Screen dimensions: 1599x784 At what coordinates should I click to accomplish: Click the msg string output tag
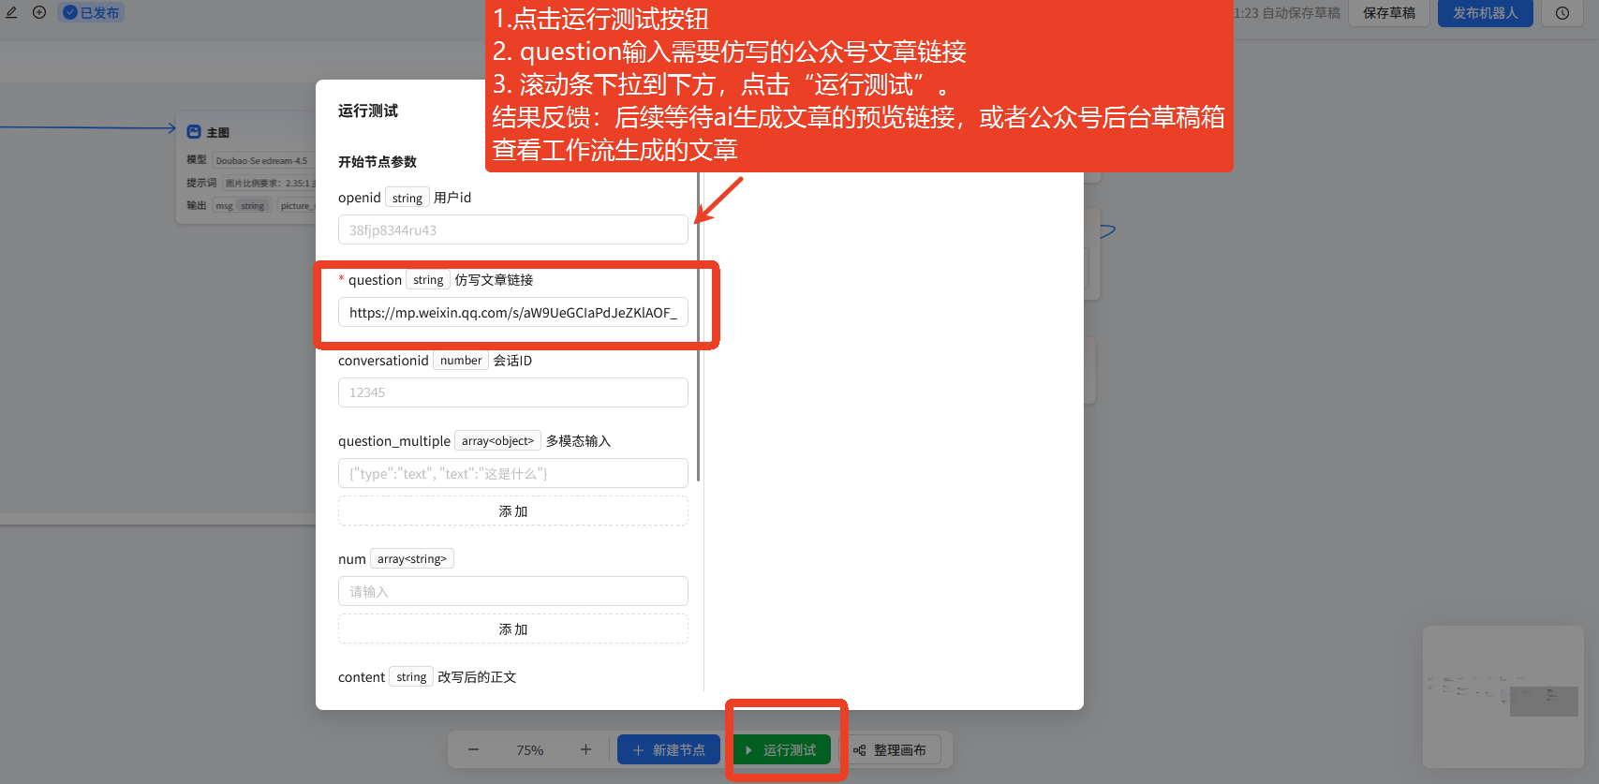[x=241, y=205]
